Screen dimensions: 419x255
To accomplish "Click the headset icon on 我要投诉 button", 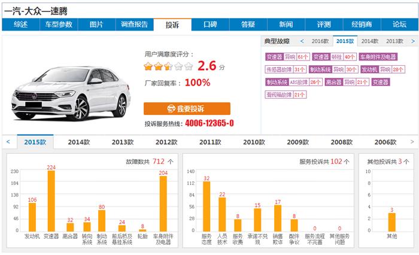I will coord(171,108).
